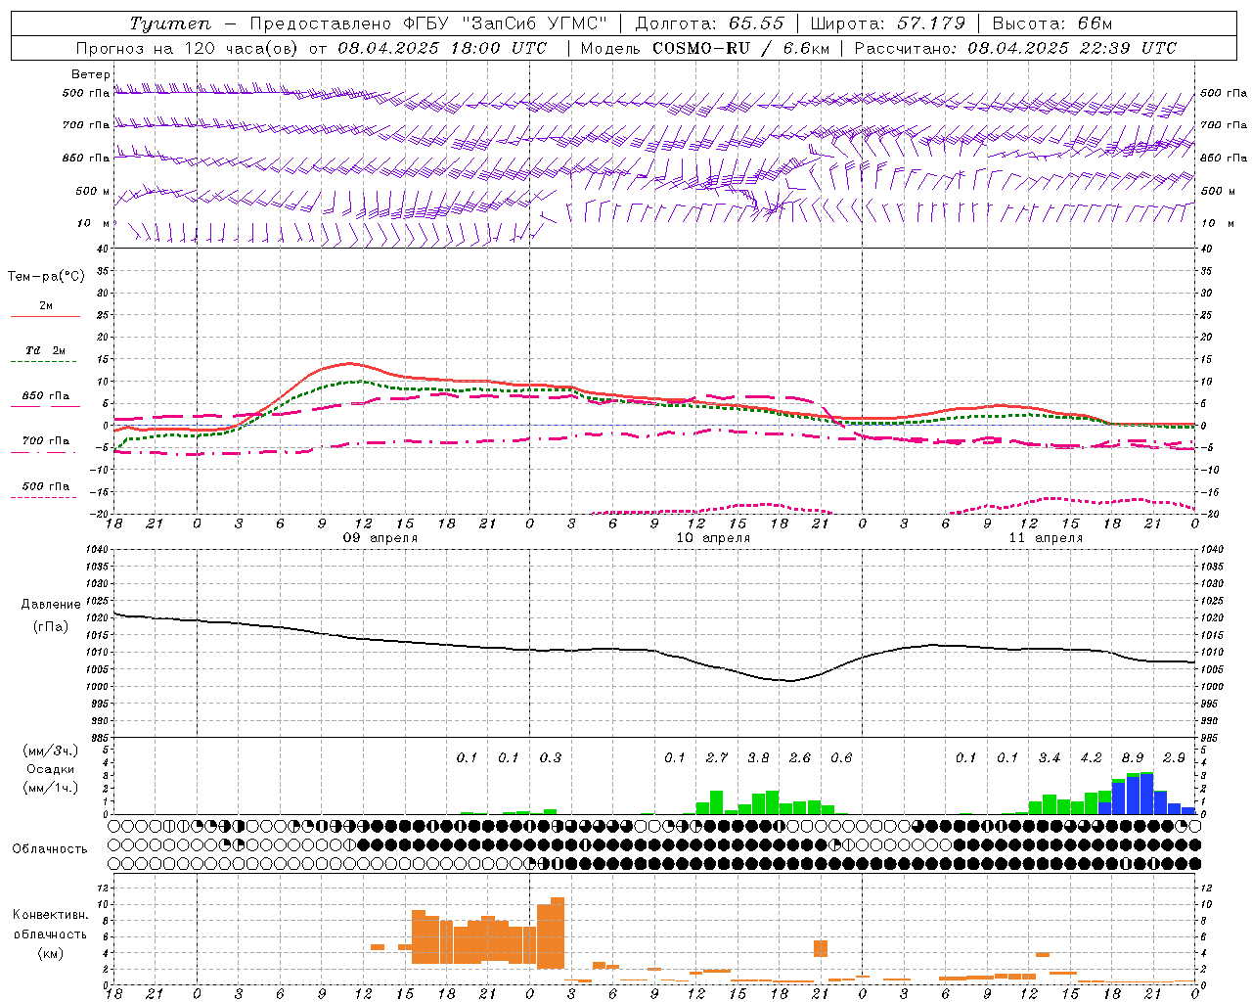
Task: Click the "0.6" precipitation total
Action: pos(841,757)
